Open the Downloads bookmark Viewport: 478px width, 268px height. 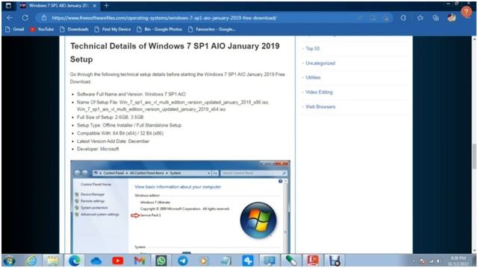click(x=74, y=29)
